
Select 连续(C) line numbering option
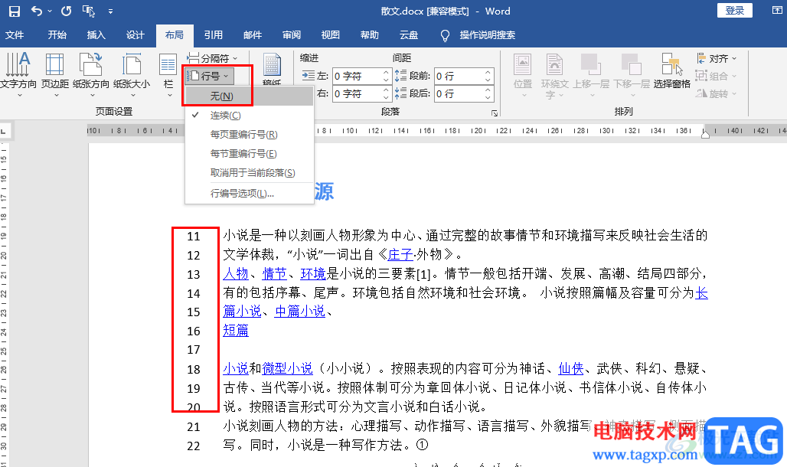(250, 116)
